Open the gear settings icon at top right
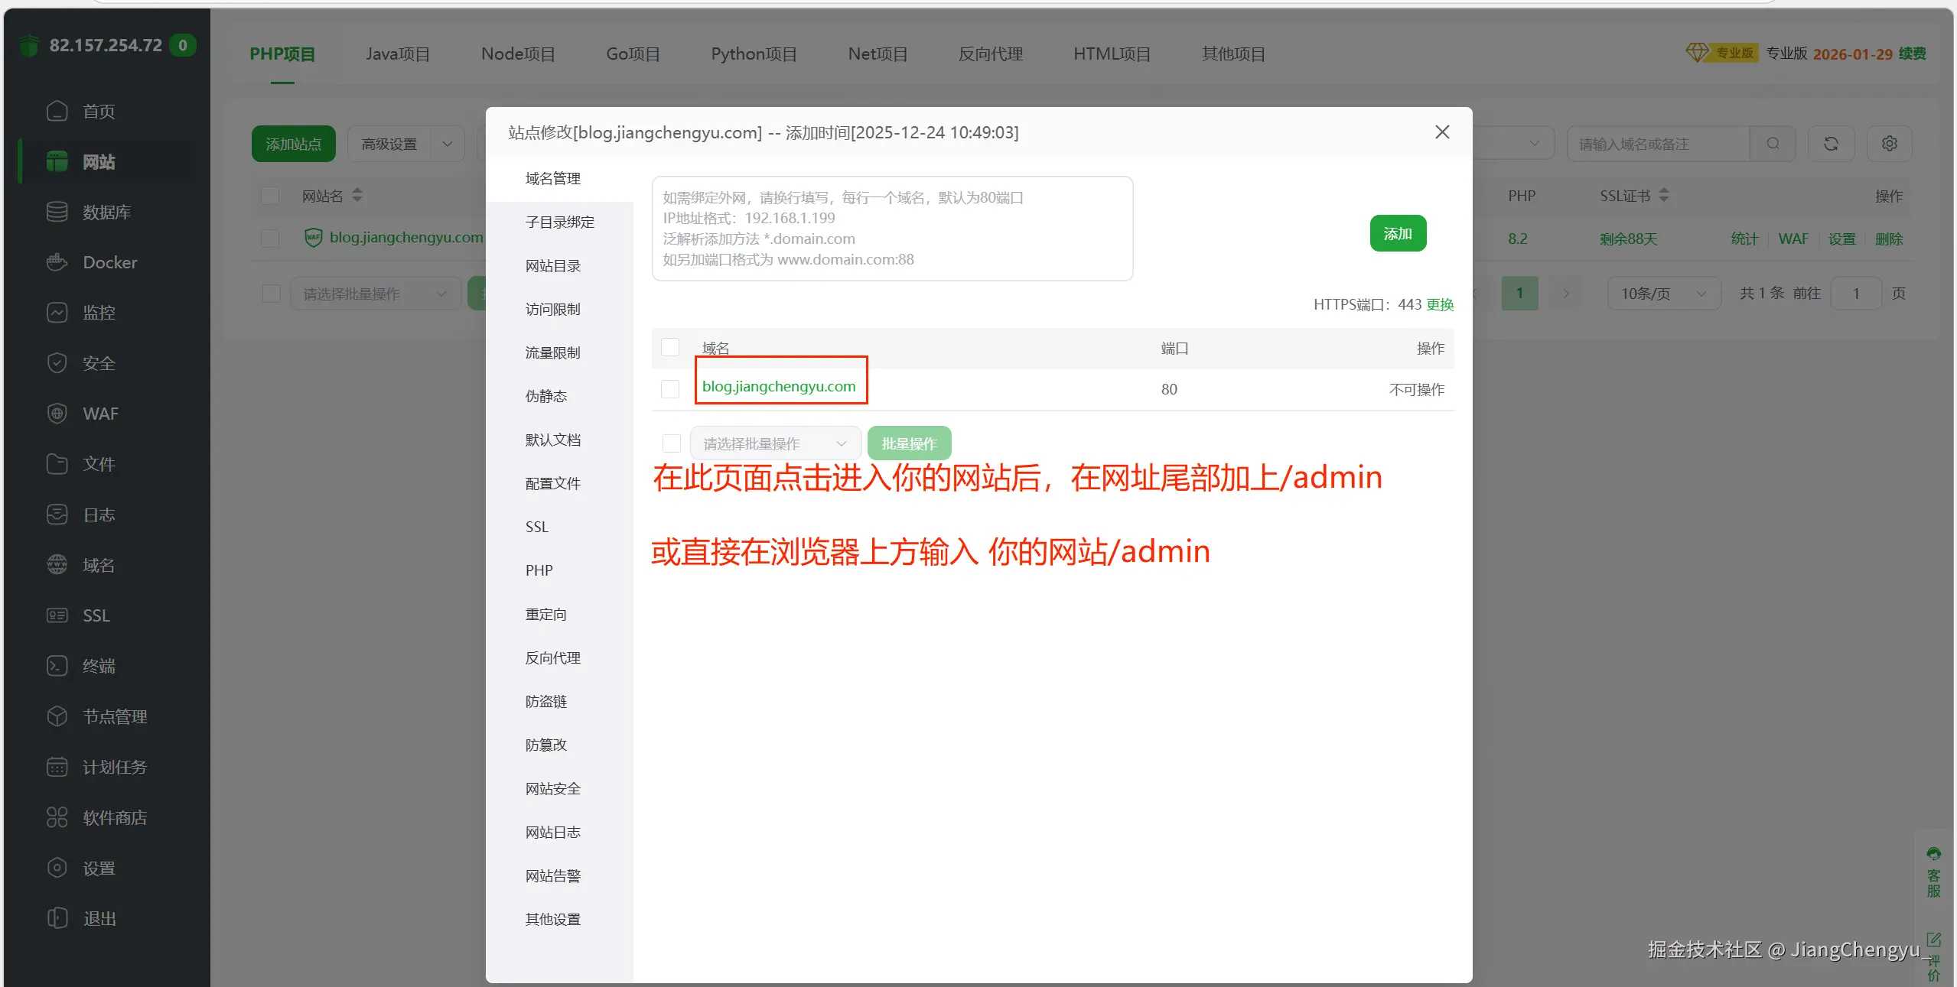This screenshot has height=987, width=1957. click(x=1889, y=144)
